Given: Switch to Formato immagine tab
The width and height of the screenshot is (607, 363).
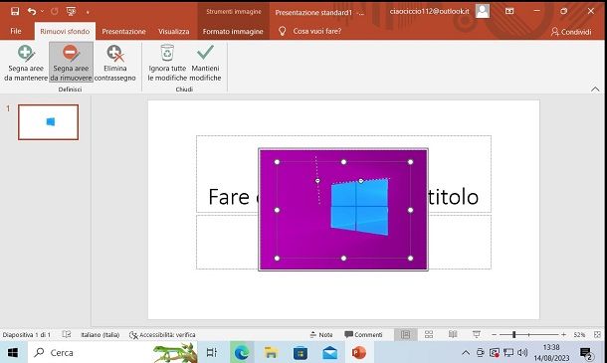Looking at the screenshot, I should coord(233,32).
